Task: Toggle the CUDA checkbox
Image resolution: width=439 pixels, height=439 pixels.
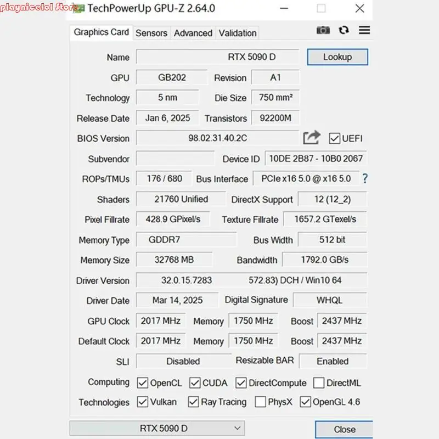Action: (x=195, y=382)
